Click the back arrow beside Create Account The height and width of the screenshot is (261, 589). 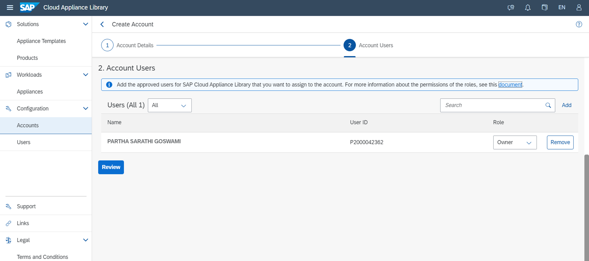(x=102, y=24)
